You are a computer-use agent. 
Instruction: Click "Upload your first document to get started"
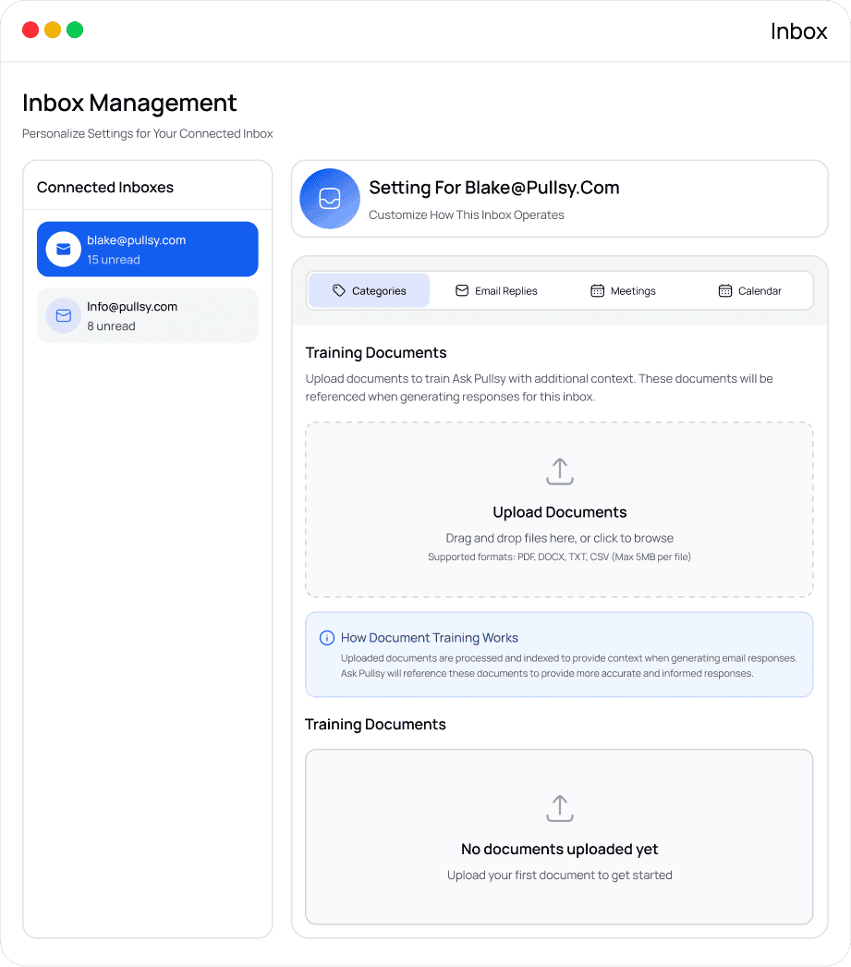click(x=560, y=875)
